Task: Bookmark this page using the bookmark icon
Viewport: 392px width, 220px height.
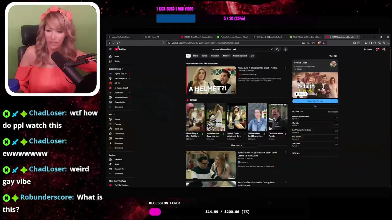Action: (x=163, y=43)
